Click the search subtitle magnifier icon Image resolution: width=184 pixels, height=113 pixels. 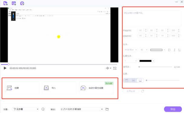[43, 109]
